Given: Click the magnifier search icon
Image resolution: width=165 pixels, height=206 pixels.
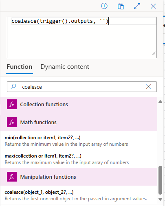Looking at the screenshot, I should coord(13,87).
